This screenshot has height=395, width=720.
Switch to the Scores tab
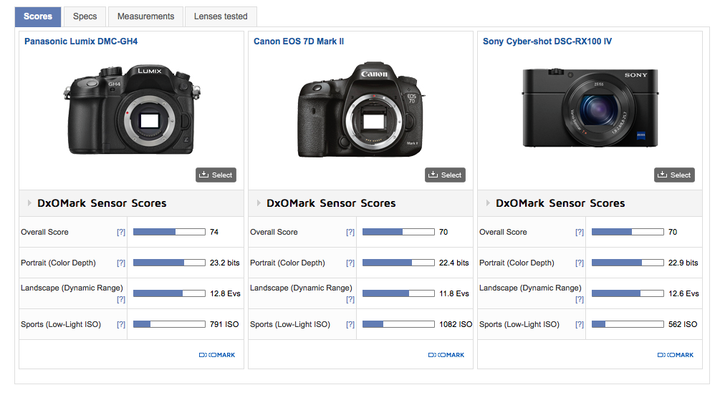point(38,16)
